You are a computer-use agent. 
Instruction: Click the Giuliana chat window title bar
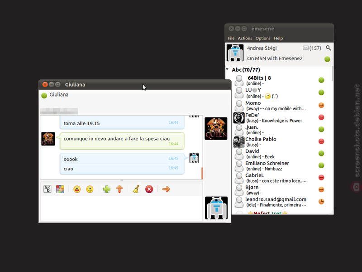[x=135, y=85]
